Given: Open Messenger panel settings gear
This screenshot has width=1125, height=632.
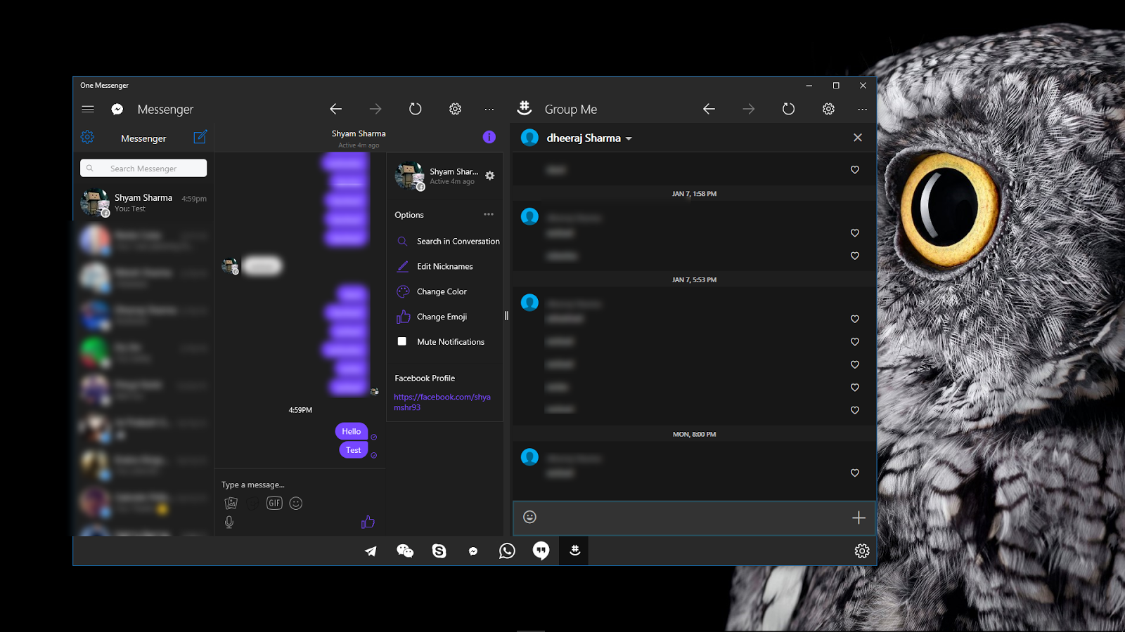Looking at the screenshot, I should [455, 109].
